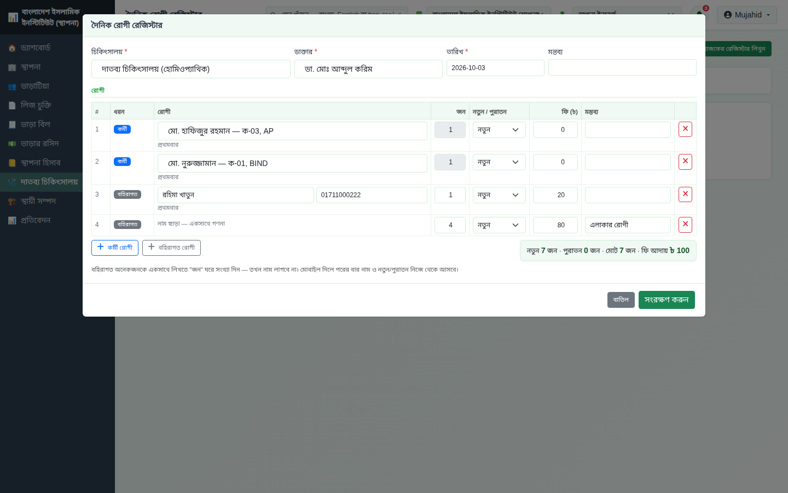Click the জন count field showing 4

click(450, 225)
